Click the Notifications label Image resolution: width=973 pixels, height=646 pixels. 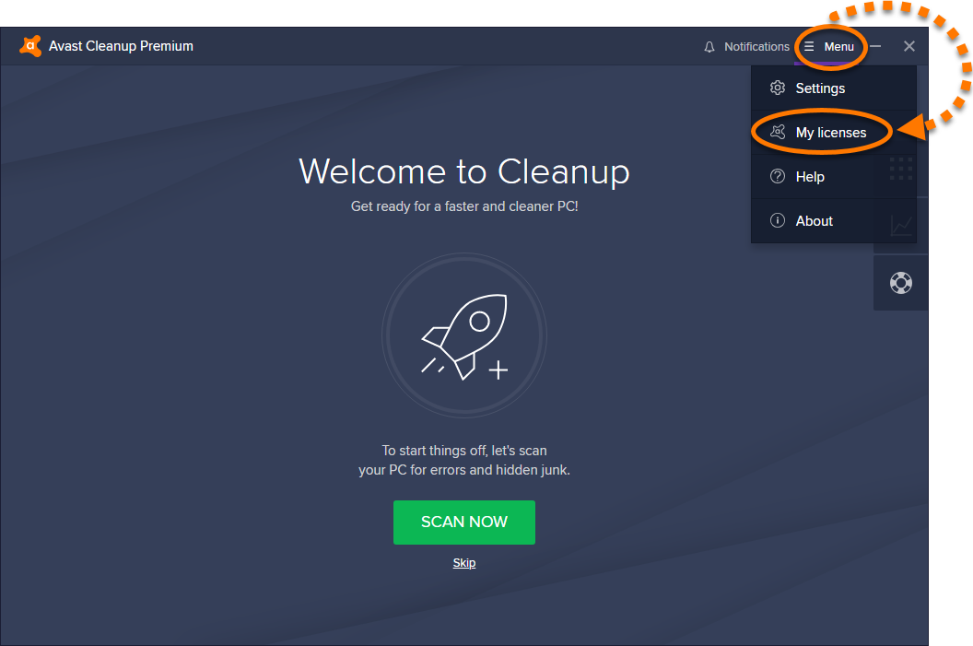tap(756, 47)
